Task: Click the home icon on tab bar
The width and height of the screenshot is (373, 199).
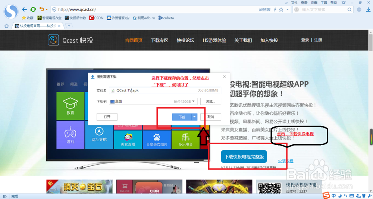Action: click(6, 26)
